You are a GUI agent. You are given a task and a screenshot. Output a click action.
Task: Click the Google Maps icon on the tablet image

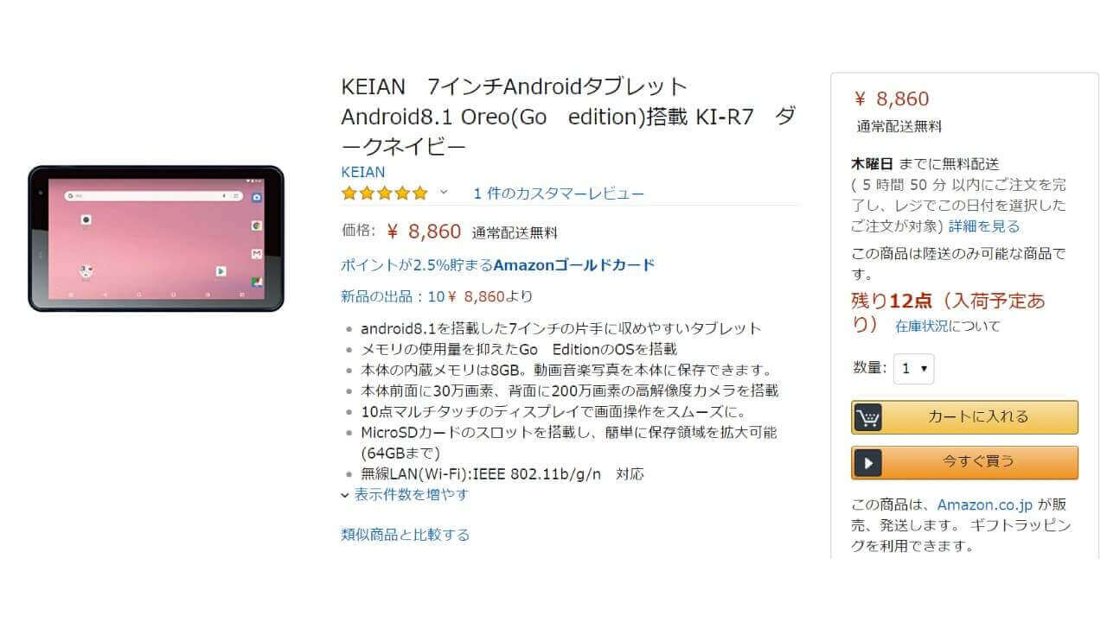[x=257, y=282]
